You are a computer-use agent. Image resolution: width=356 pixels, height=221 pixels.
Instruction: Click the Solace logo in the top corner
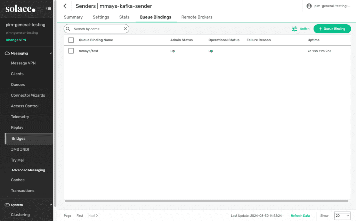pos(20,8)
